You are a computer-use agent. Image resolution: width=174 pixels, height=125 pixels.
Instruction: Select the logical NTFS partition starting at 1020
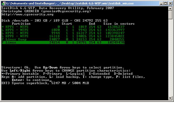tap(63, 30)
